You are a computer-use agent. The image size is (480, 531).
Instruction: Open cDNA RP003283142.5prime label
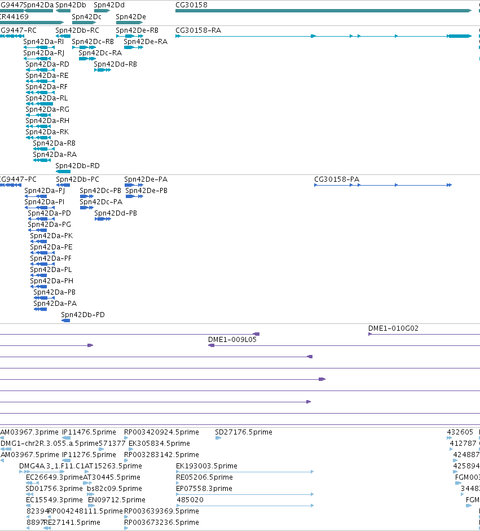coord(161,454)
